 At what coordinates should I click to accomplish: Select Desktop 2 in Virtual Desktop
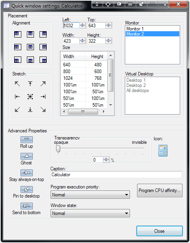pos(152,85)
